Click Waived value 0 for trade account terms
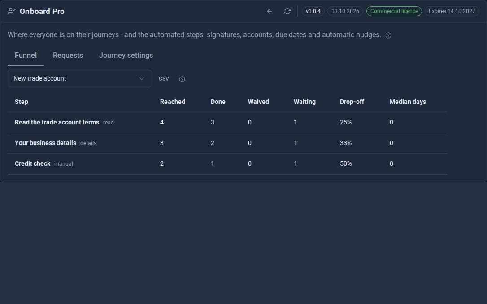The image size is (487, 304). 250,123
